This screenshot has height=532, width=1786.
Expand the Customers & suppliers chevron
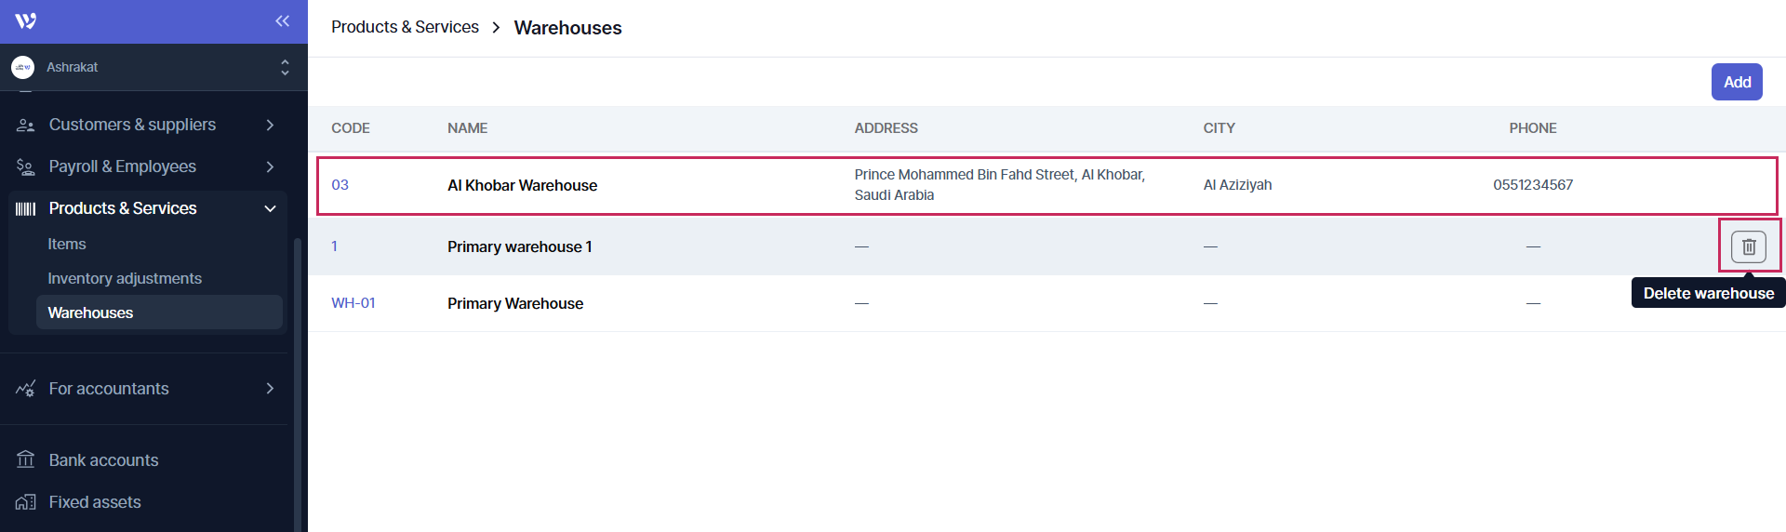click(x=270, y=125)
